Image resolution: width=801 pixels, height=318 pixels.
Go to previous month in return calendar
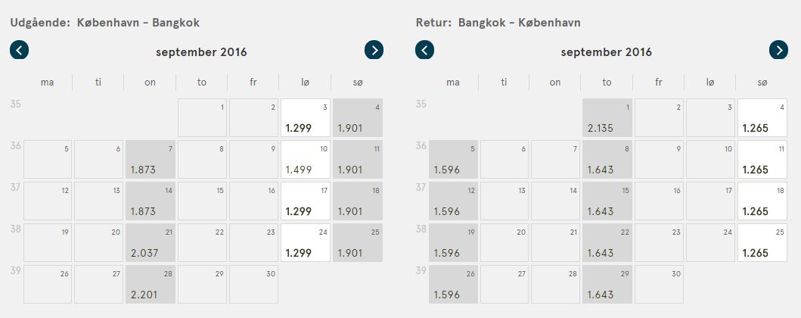tap(425, 51)
